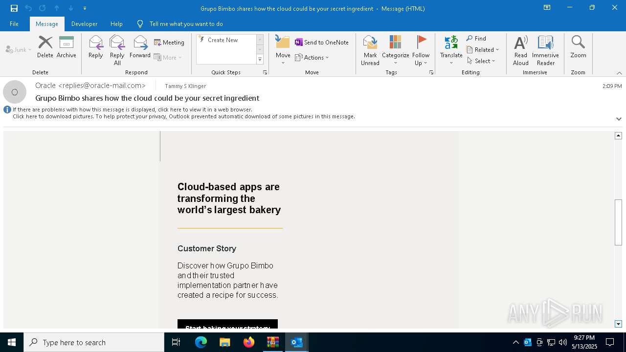This screenshot has width=626, height=352.
Task: Open the Tags dialog launcher
Action: coord(431,72)
